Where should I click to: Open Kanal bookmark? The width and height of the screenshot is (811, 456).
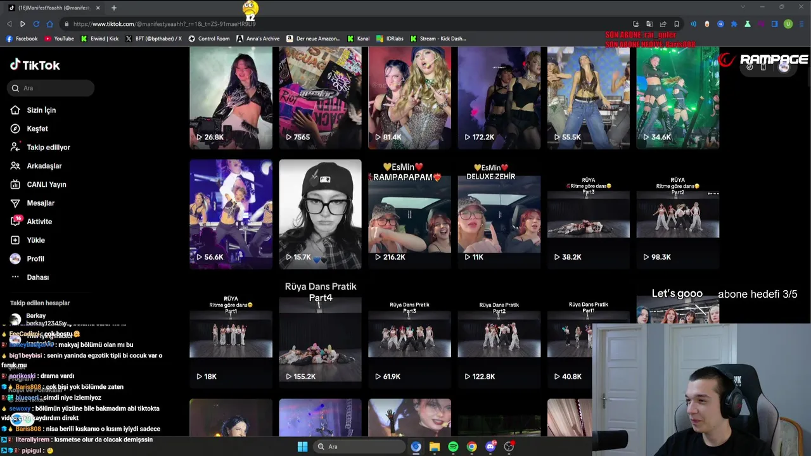[x=358, y=39]
